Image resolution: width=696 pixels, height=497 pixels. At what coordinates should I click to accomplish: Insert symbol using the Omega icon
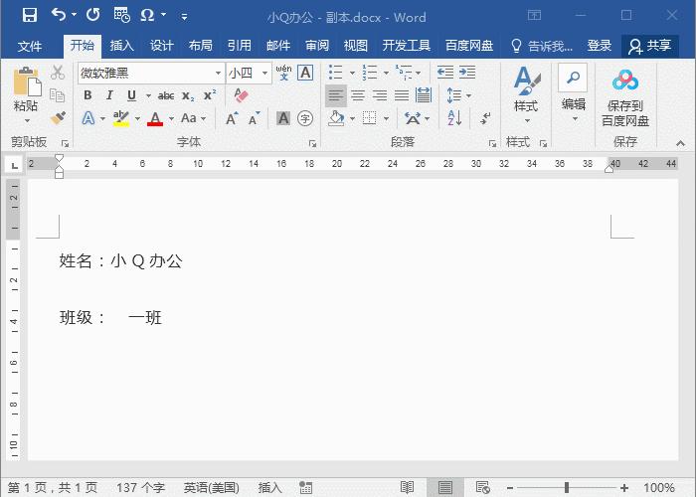147,15
